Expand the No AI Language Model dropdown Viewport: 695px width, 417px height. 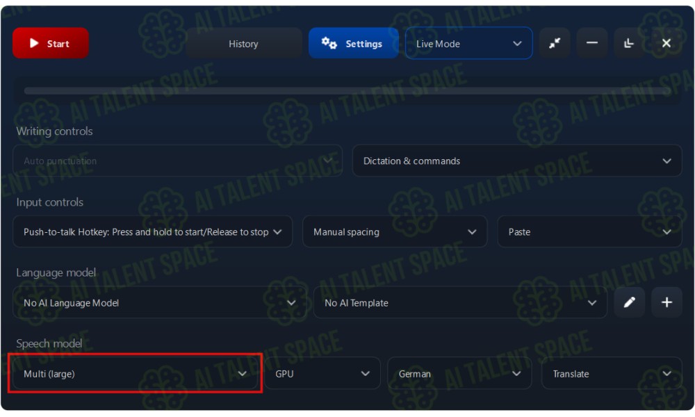point(158,302)
